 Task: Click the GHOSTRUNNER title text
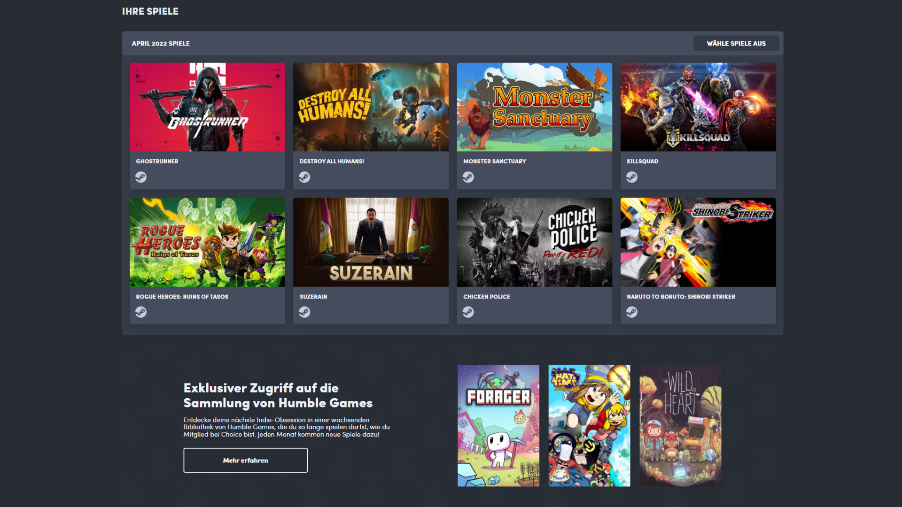[x=157, y=161]
